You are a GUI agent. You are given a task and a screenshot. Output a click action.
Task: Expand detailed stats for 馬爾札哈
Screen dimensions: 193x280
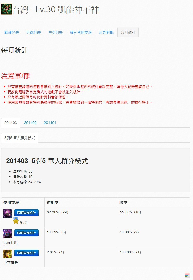26,233
